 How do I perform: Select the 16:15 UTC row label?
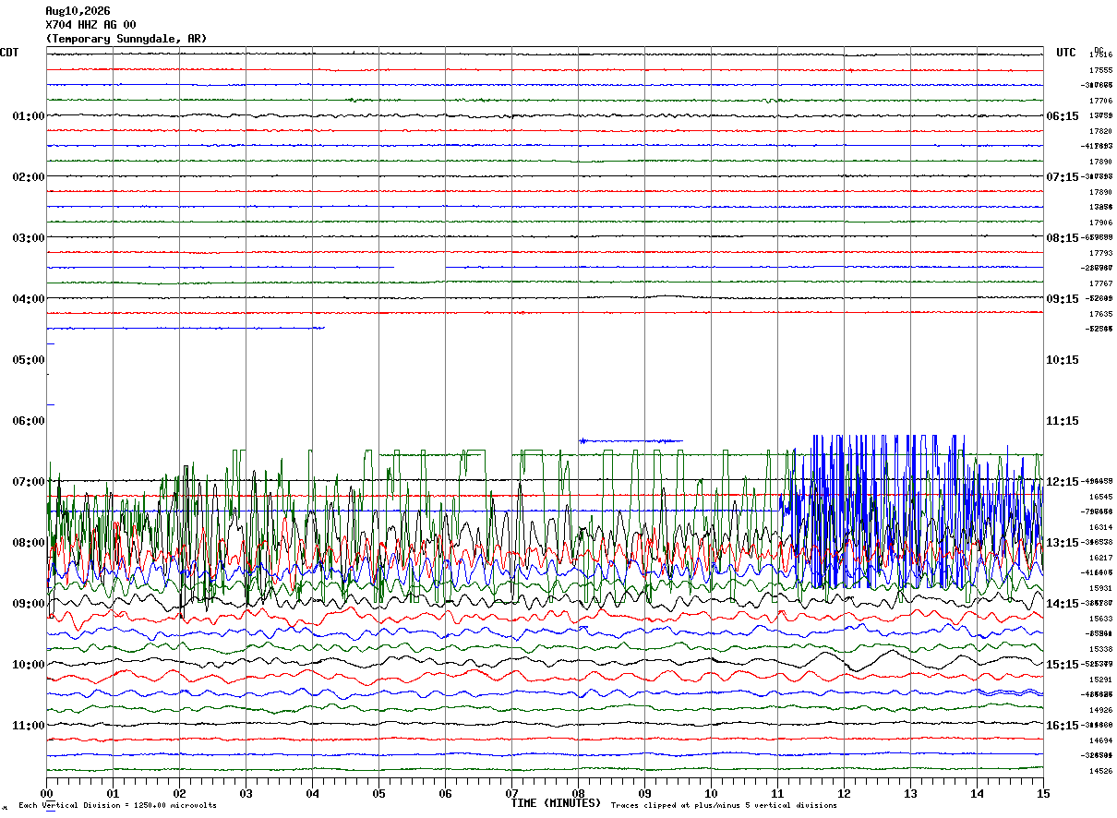[x=1063, y=726]
